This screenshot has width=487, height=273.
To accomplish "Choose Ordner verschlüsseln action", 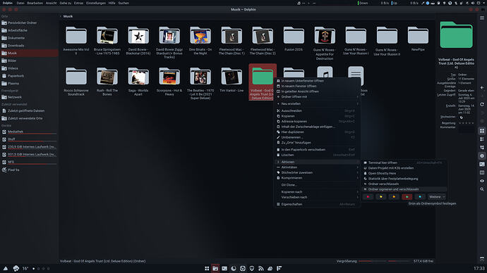I will point(404,184).
